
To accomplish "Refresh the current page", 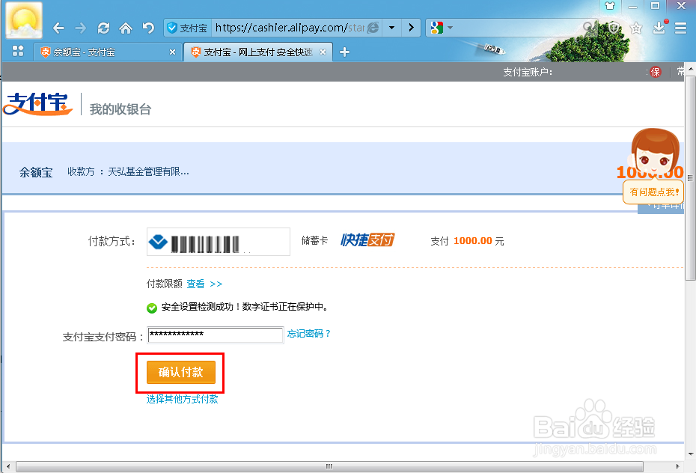I will (x=103, y=27).
